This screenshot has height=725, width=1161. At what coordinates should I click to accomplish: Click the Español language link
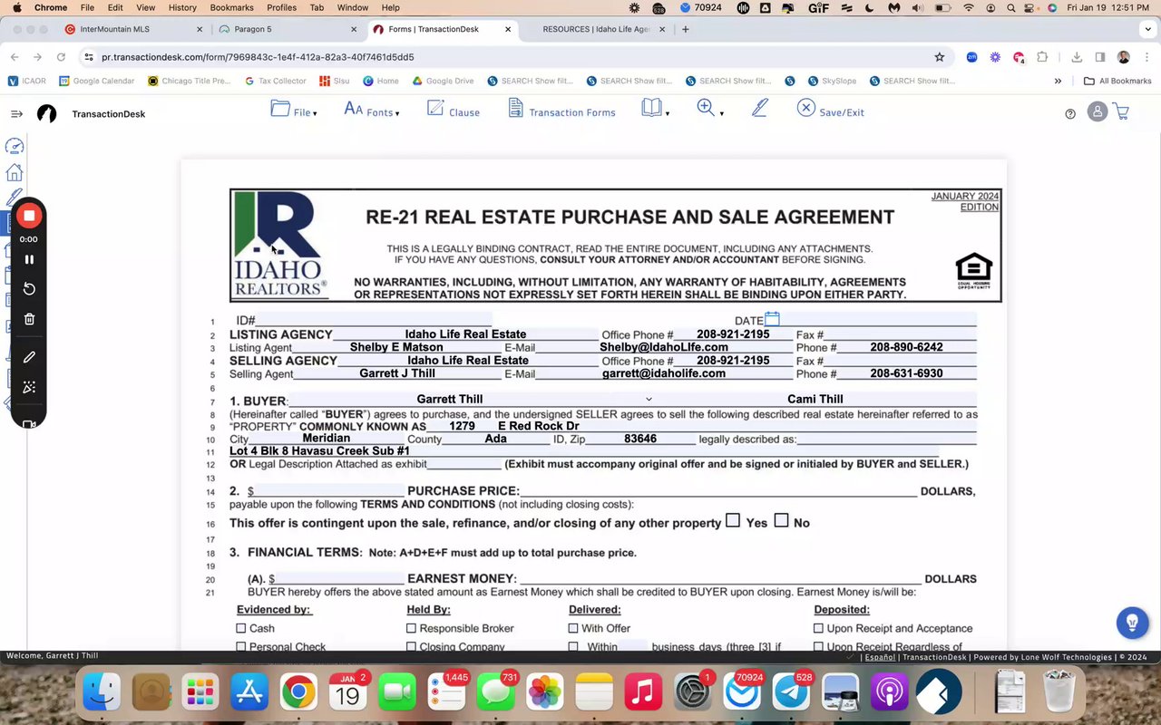click(880, 657)
